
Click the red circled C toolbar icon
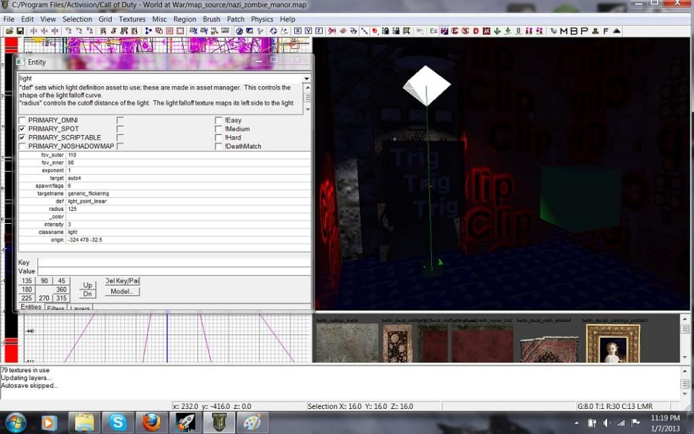tap(455, 31)
